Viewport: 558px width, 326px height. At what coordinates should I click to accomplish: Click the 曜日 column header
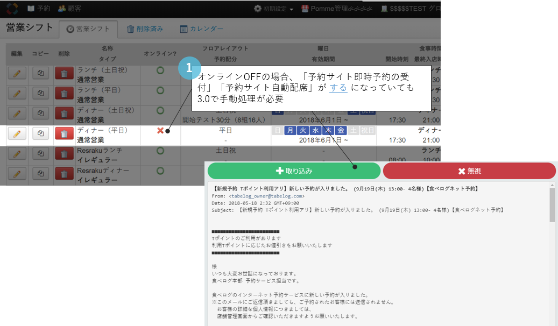pyautogui.click(x=323, y=48)
